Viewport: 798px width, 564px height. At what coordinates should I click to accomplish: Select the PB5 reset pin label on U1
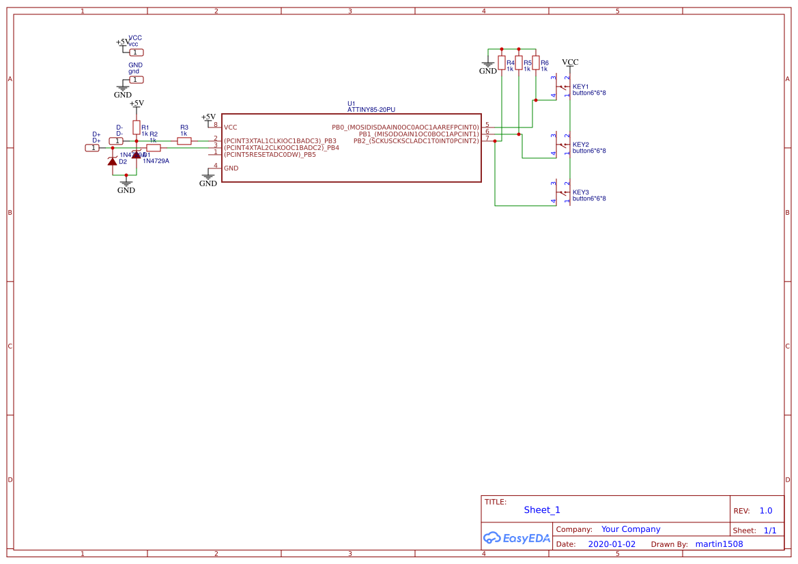(270, 155)
